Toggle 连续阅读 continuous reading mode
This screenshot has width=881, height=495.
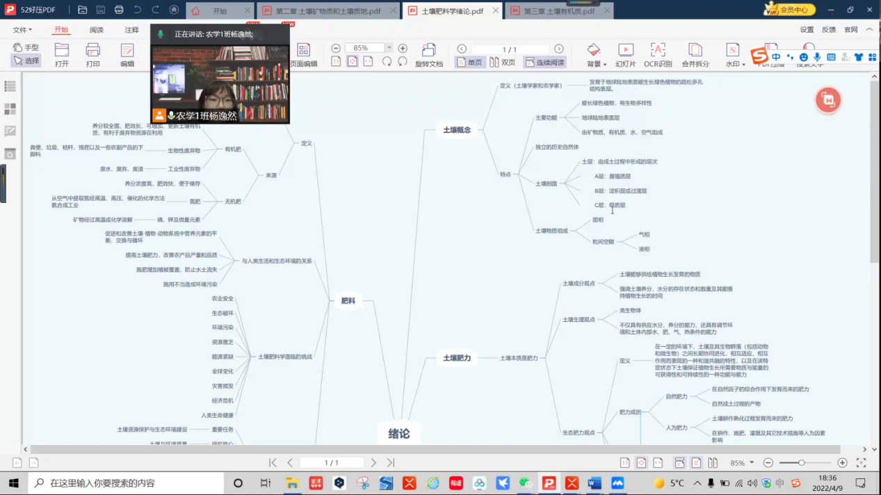coord(544,63)
